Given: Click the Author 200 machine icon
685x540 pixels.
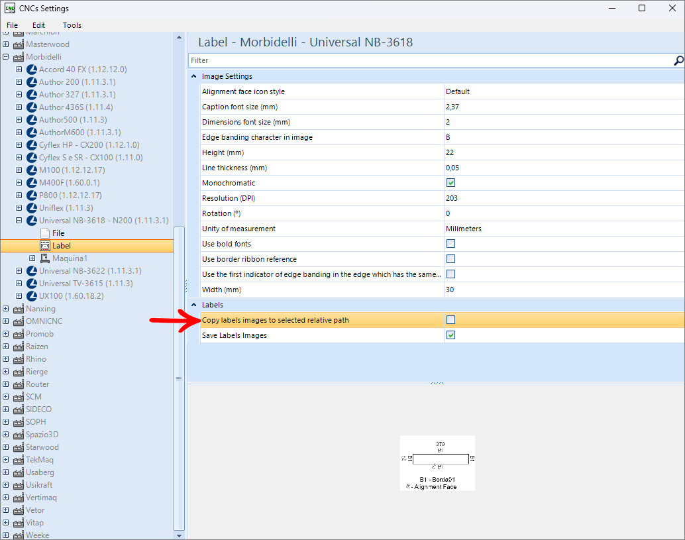Looking at the screenshot, I should coord(31,82).
